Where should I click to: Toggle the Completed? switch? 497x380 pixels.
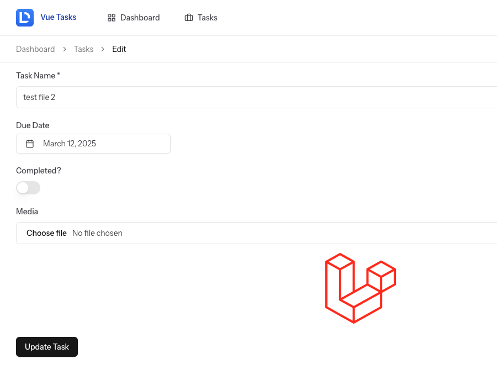28,188
